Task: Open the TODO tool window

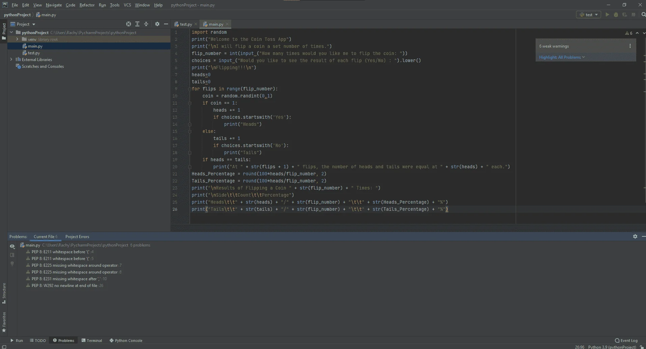Action: pos(38,340)
